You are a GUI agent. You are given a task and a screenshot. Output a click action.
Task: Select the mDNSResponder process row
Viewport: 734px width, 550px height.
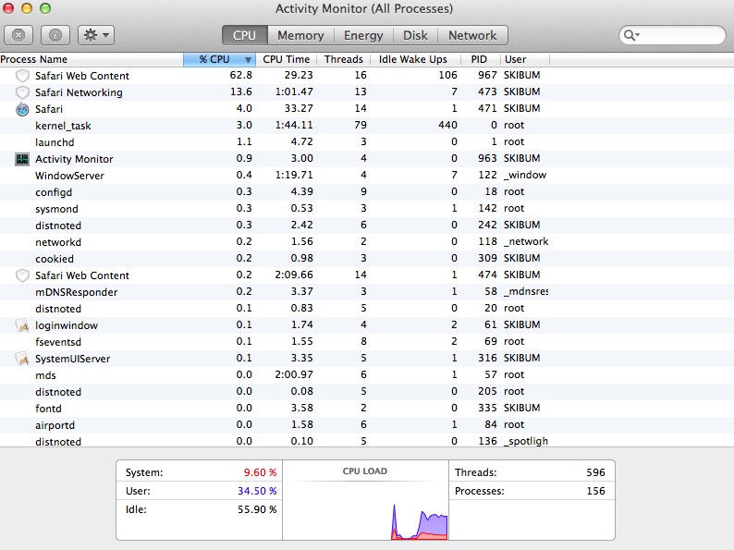coord(367,292)
